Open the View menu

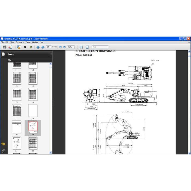12,42
